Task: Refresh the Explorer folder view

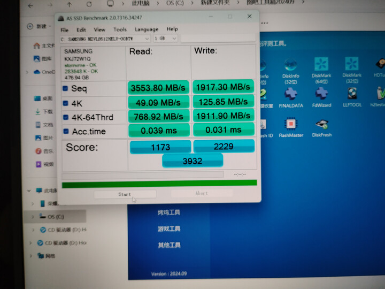Action: pos(89,4)
